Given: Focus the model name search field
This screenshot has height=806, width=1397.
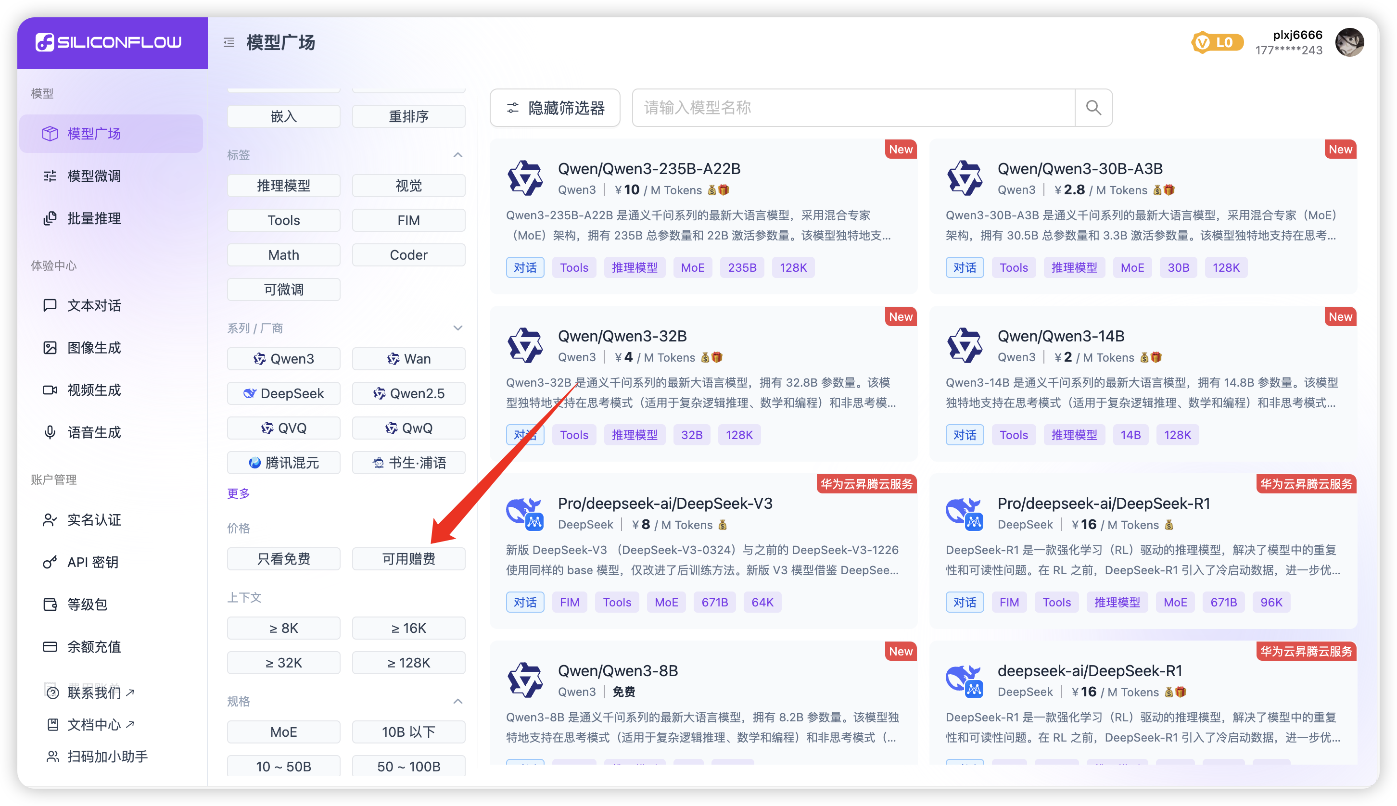Looking at the screenshot, I should 853,107.
